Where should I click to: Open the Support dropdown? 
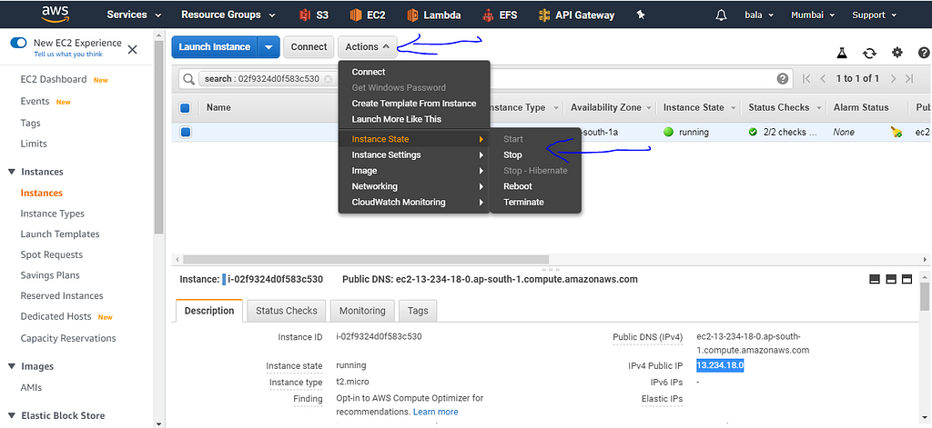point(876,15)
